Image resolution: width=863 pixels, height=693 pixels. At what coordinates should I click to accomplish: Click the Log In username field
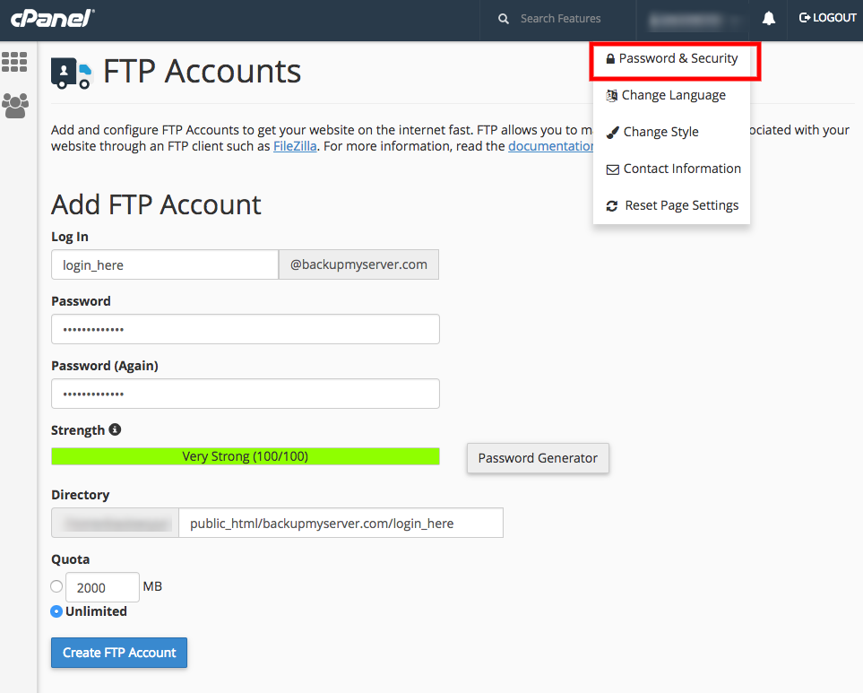pos(164,264)
